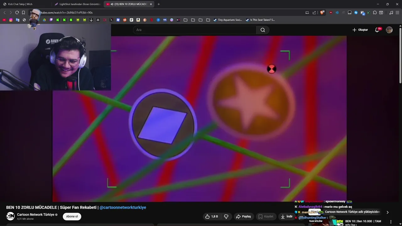The height and width of the screenshot is (226, 402).
Task: Open the X (Twitter) bookmark icon
Action: click(111, 20)
